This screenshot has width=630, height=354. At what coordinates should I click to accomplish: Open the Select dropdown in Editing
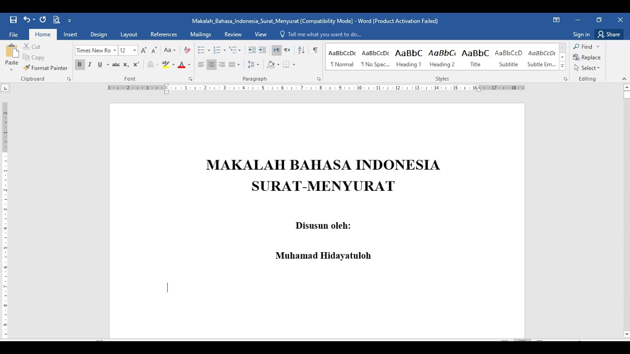tap(587, 68)
